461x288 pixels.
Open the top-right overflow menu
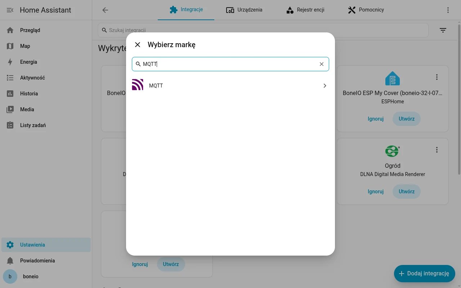click(x=448, y=10)
